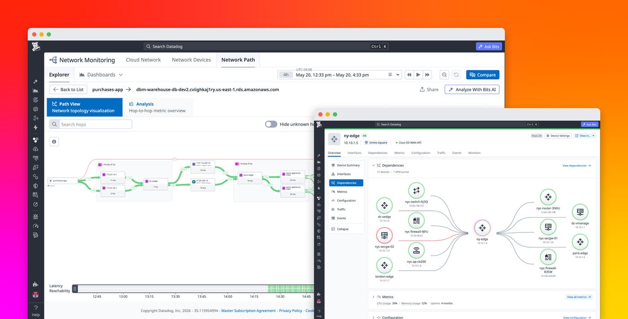This screenshot has width=628, height=319.
Task: Open the bug icon in the Network Path sidebar
Action: coord(36,217)
